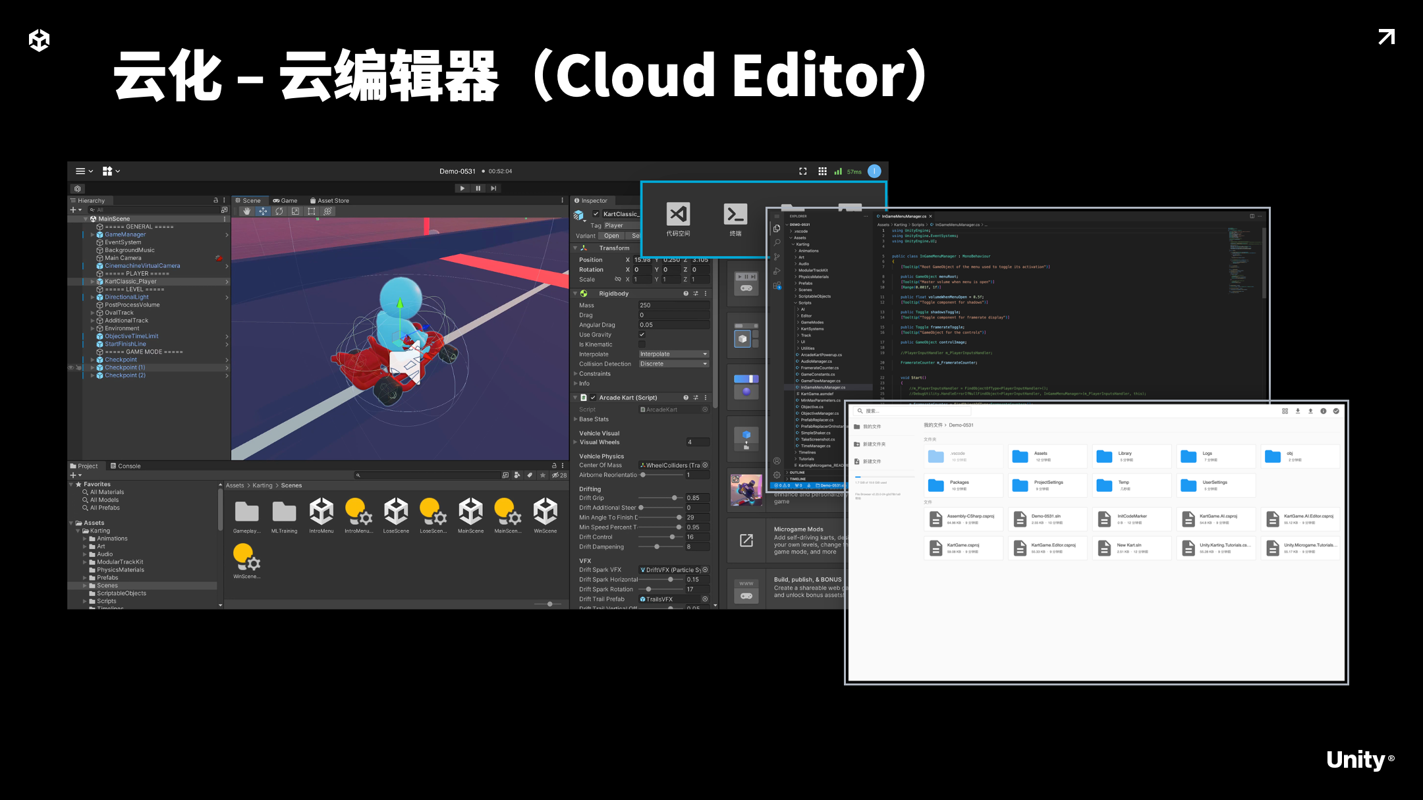Image resolution: width=1423 pixels, height=800 pixels.
Task: Select the Scale tool in Scene toolbar
Action: tap(295, 211)
